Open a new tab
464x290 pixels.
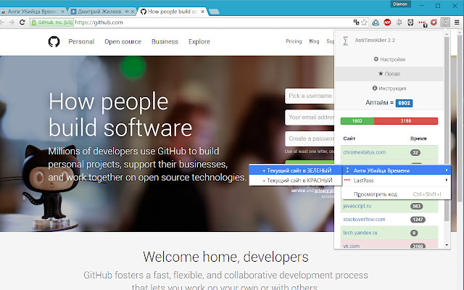pos(214,12)
